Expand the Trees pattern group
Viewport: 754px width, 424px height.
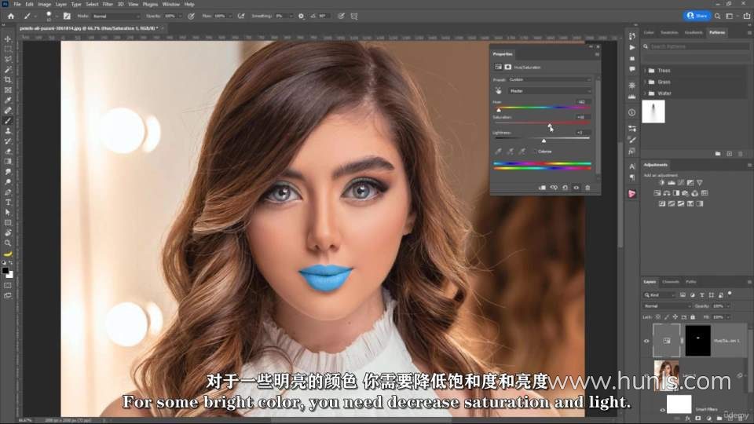coord(646,70)
